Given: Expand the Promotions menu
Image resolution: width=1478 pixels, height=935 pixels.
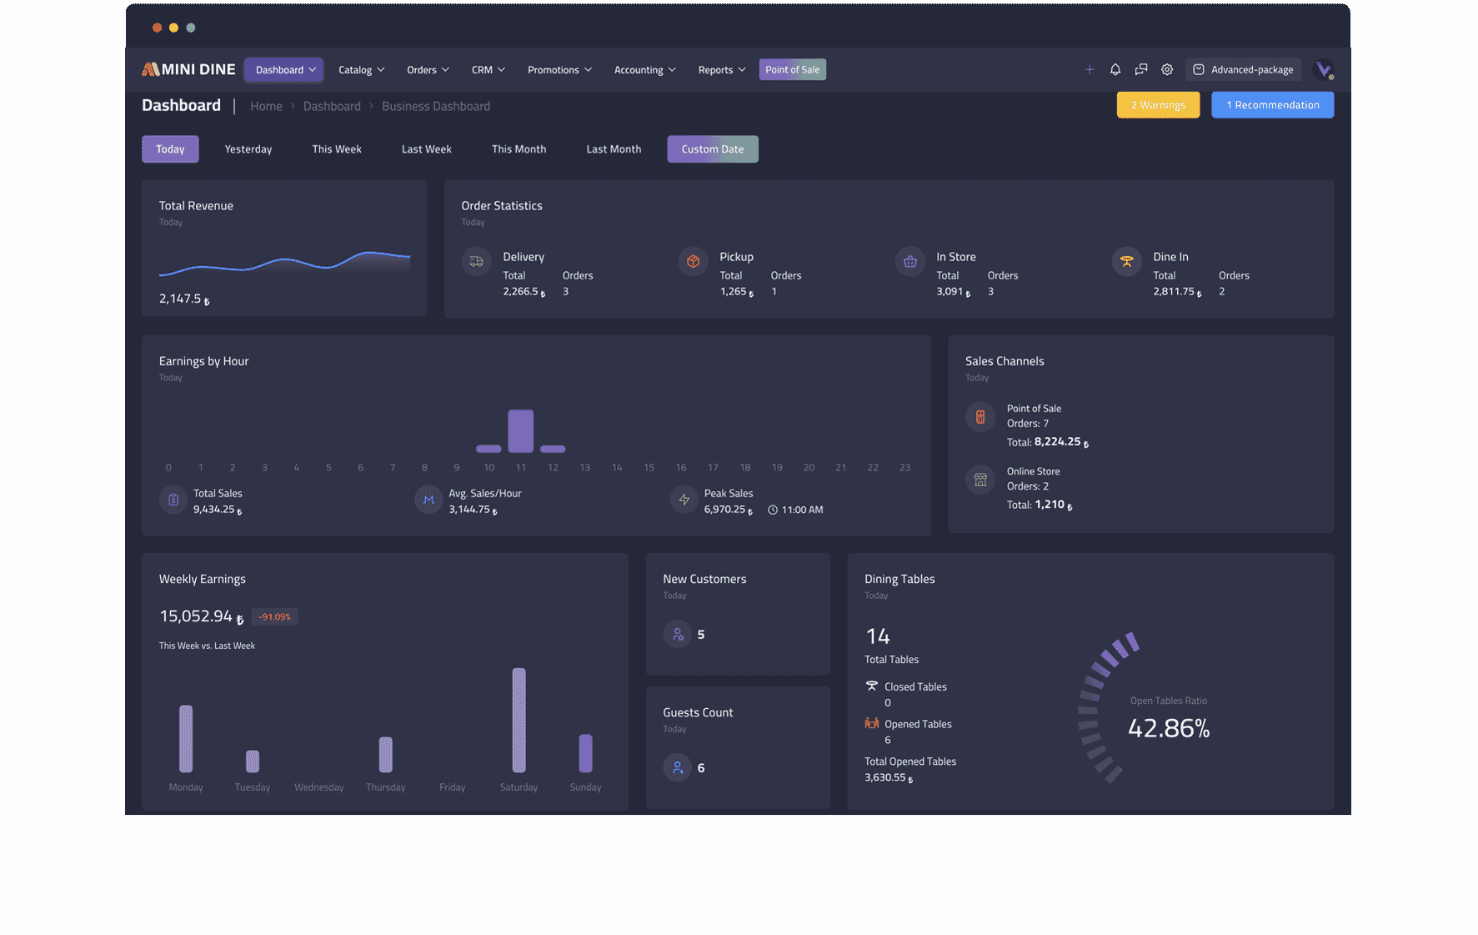Looking at the screenshot, I should [x=559, y=70].
